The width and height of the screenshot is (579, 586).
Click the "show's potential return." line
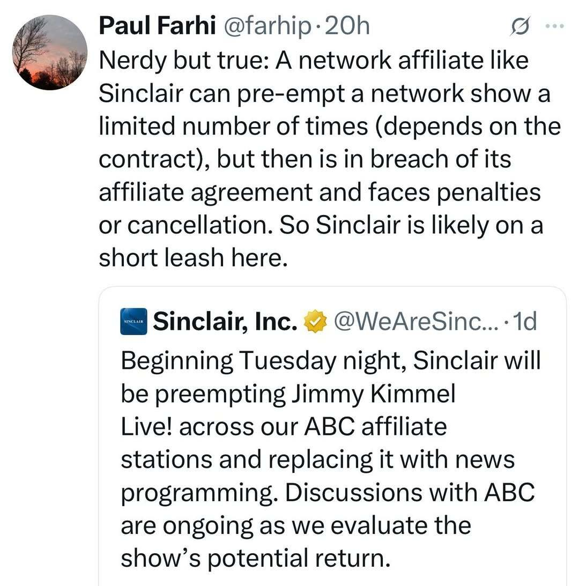click(254, 559)
